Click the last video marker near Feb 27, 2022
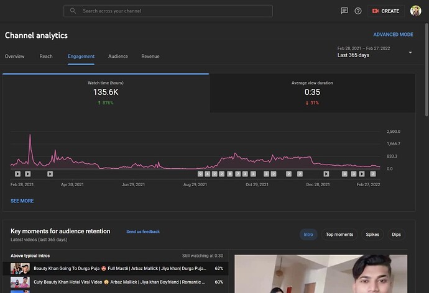This screenshot has height=293, width=429. [x=373, y=174]
